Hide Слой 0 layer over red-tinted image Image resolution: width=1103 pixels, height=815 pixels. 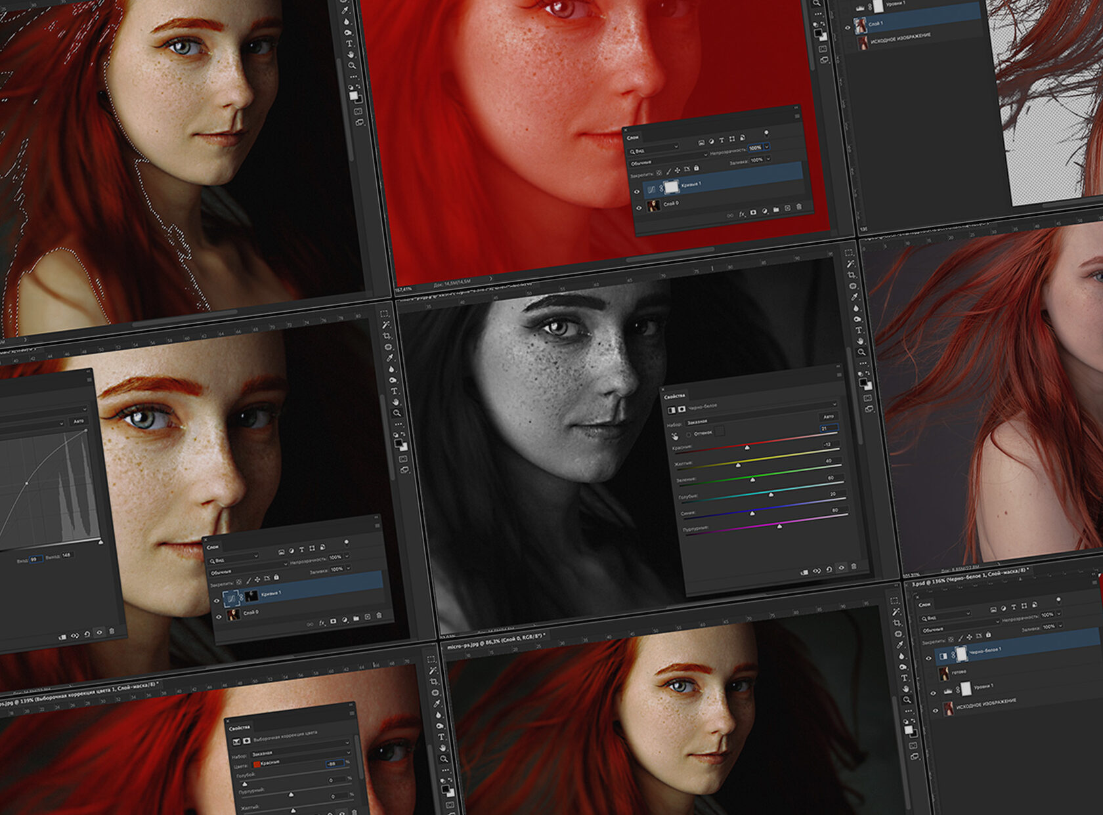639,208
